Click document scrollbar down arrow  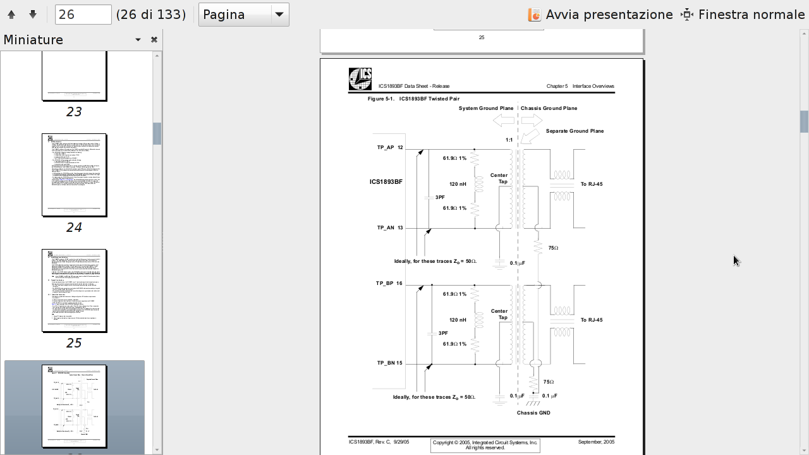click(805, 451)
